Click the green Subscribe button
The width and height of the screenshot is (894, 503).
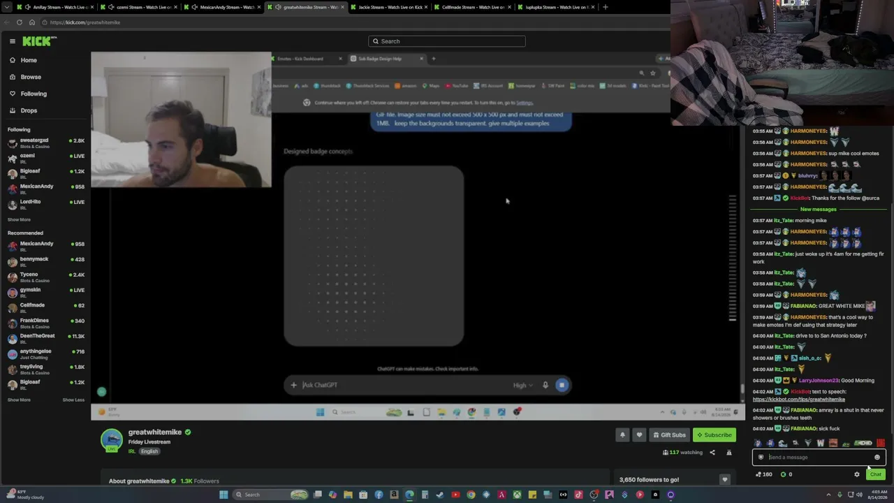tap(715, 435)
